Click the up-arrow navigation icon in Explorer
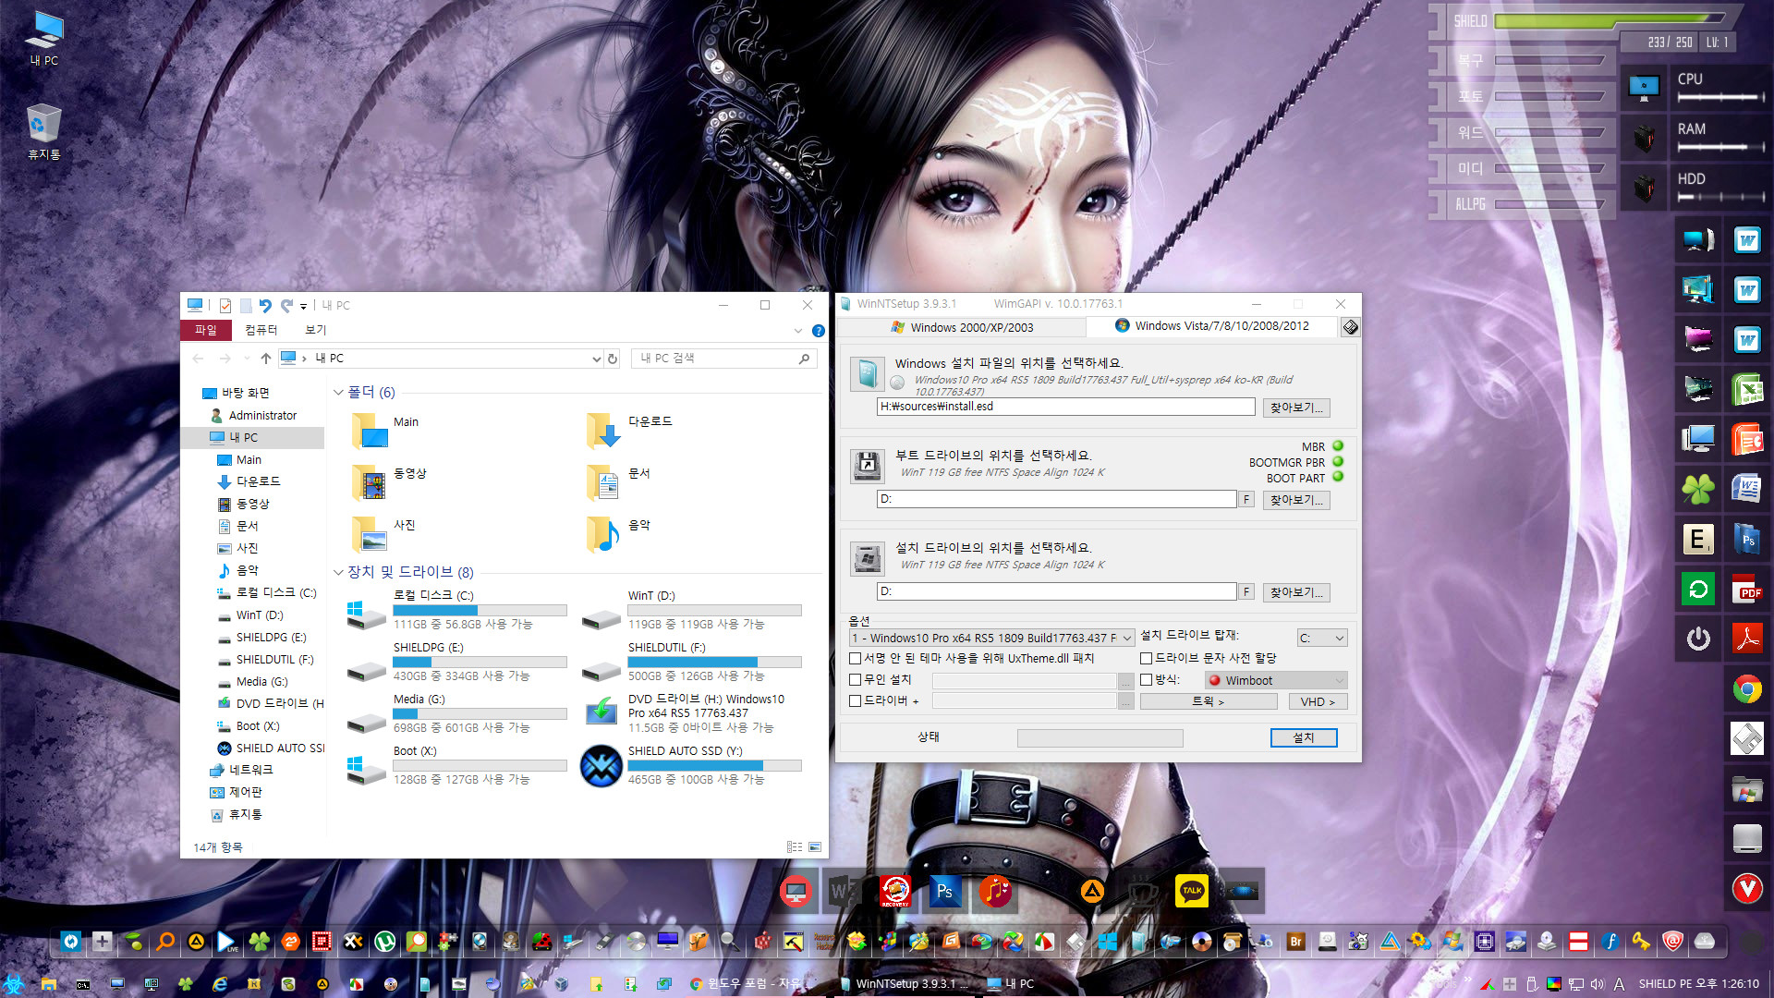This screenshot has height=998, width=1774. pyautogui.click(x=266, y=359)
